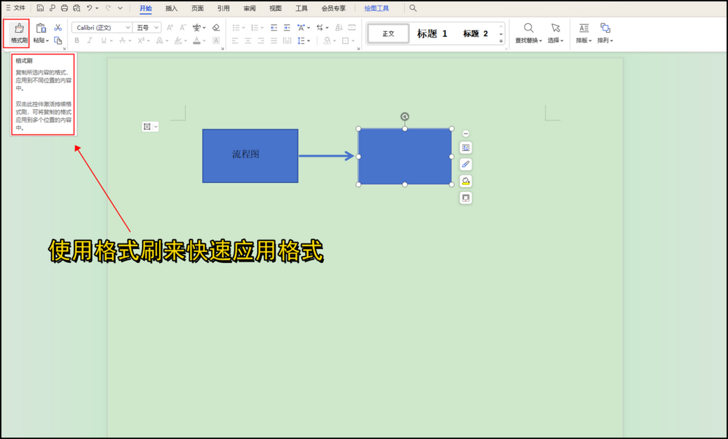Image resolution: width=728 pixels, height=439 pixels.
Task: Click the Select arrow cursor icon
Action: 555,28
